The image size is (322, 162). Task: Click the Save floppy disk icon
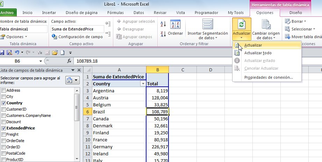(x=2, y=52)
